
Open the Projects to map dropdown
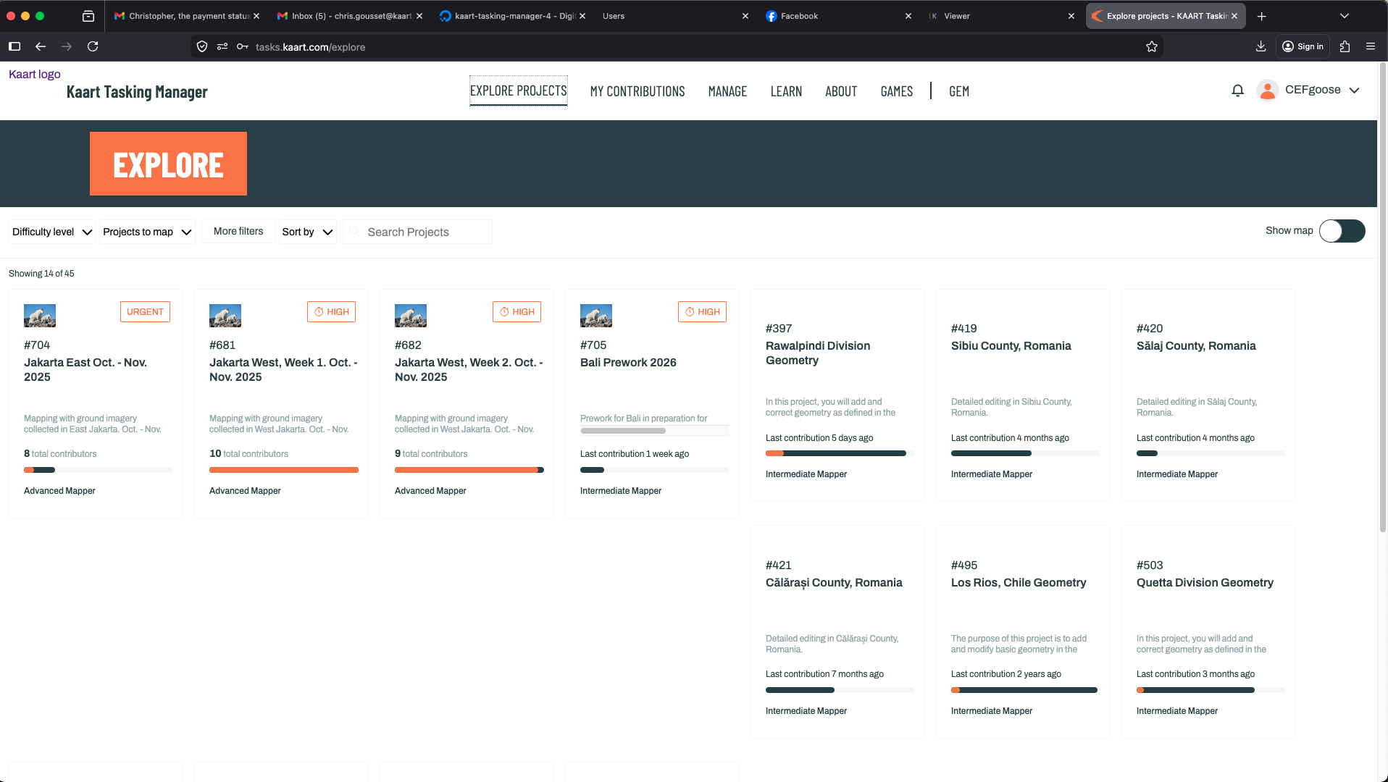point(146,231)
